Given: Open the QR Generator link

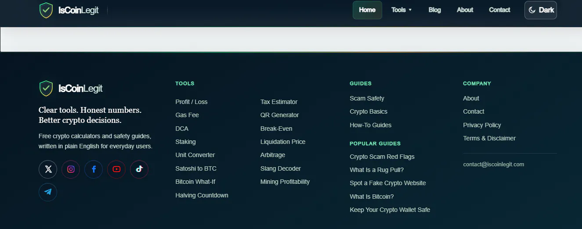Looking at the screenshot, I should pos(279,115).
